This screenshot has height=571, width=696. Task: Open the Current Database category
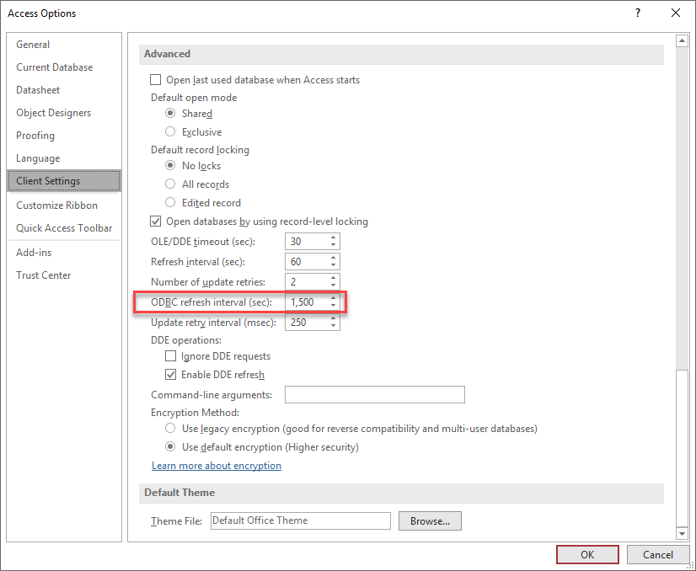(x=55, y=67)
